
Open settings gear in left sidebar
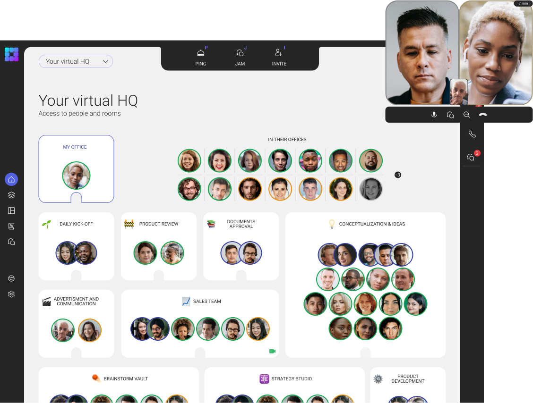(11, 294)
